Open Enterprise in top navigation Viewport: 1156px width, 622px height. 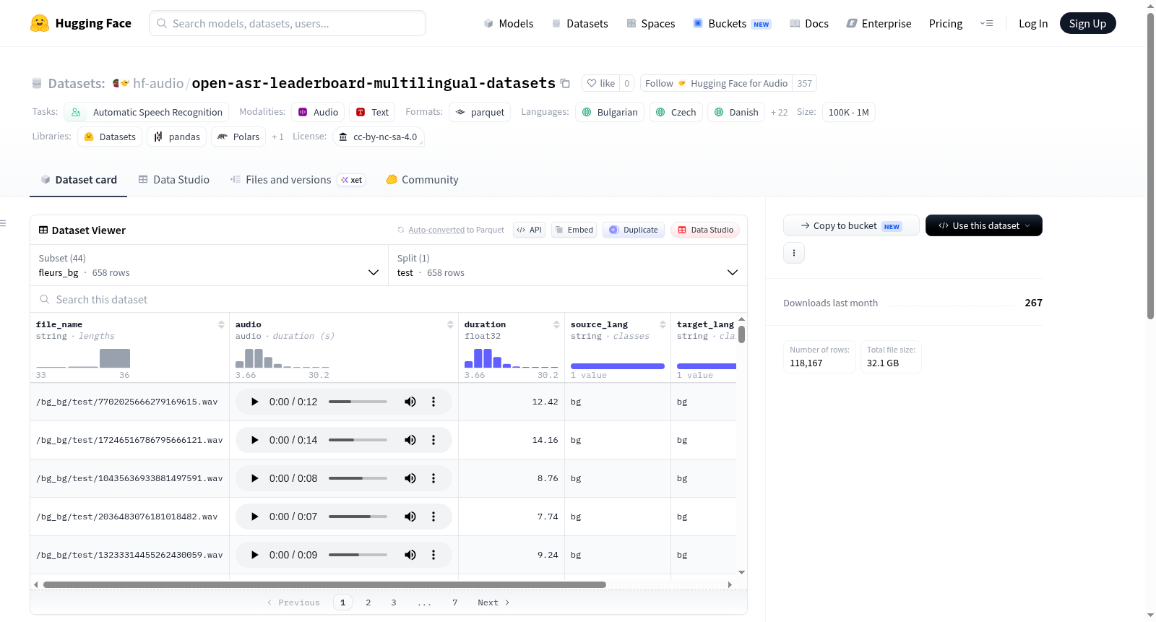pos(879,24)
